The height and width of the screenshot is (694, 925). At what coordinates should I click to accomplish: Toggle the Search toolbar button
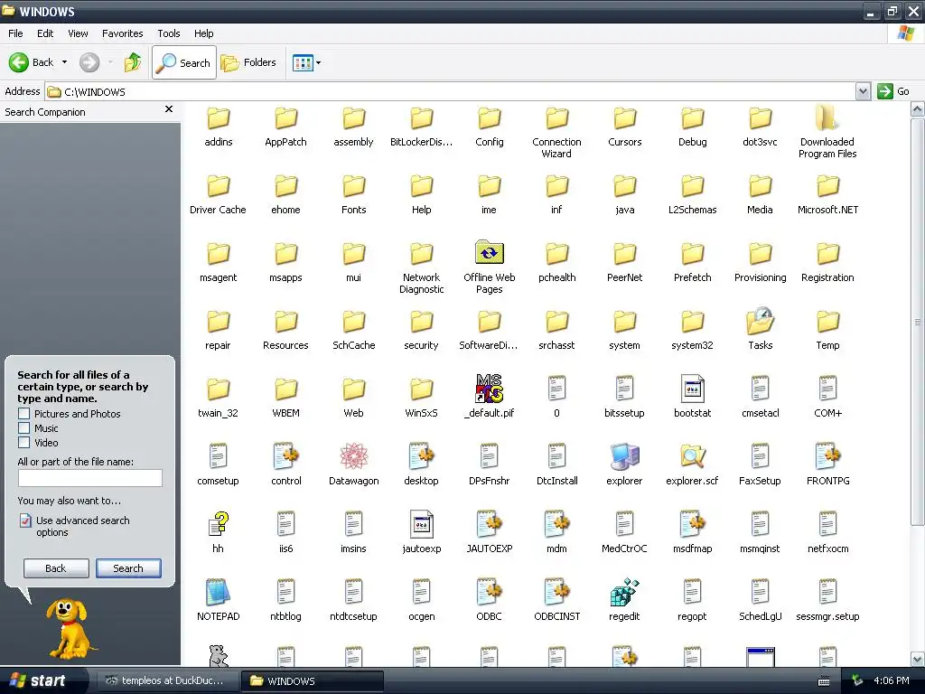[184, 62]
